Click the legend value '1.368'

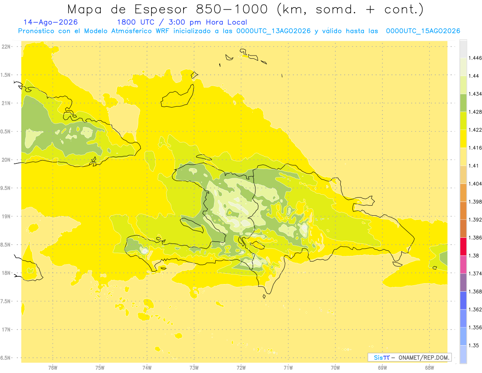coord(475,291)
